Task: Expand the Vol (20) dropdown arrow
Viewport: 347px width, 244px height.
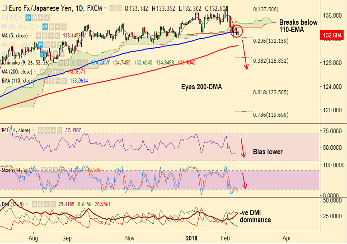Action: [x=20, y=18]
